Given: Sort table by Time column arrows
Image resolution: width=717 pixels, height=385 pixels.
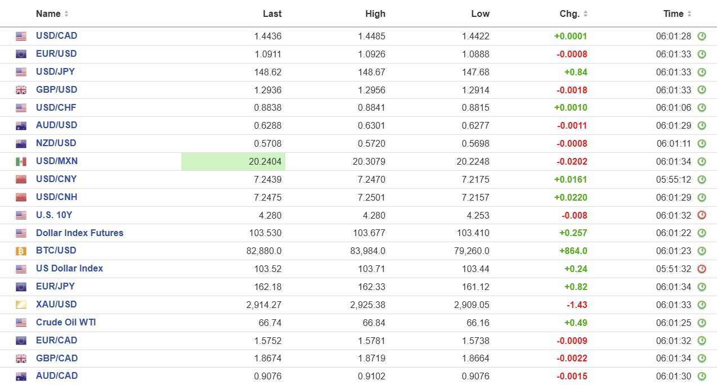Looking at the screenshot, I should point(689,14).
